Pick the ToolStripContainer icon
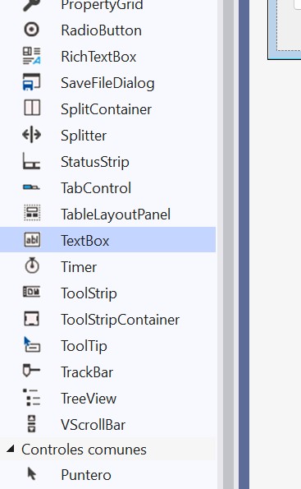Screen dimensions: 301x489 pos(32,319)
